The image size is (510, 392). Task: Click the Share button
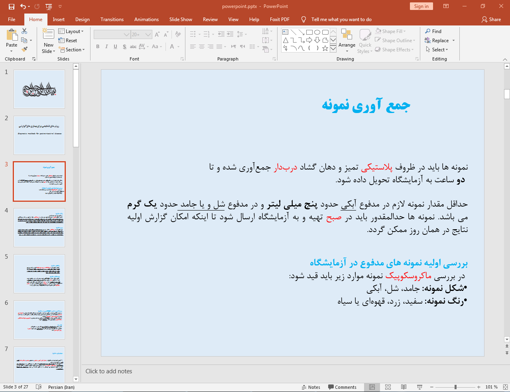[x=491, y=20]
